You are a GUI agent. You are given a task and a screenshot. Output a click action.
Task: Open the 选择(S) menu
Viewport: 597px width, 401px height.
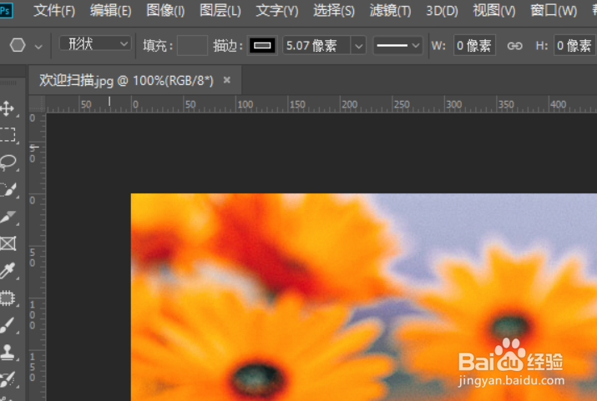[334, 11]
